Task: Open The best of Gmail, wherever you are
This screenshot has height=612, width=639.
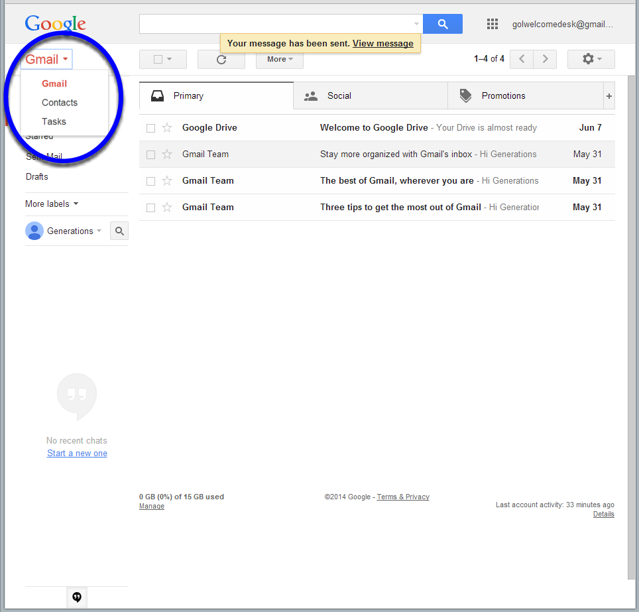Action: click(x=377, y=181)
